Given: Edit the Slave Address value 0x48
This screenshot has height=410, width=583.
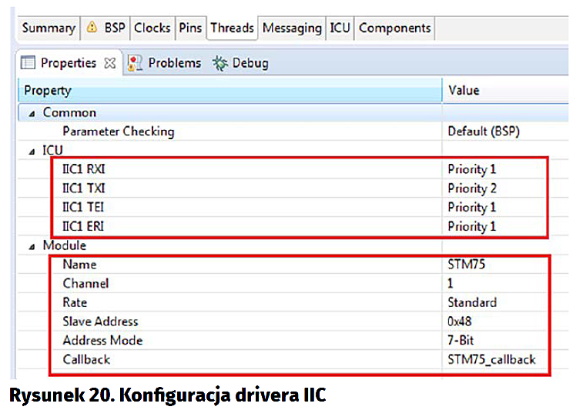Looking at the screenshot, I should tap(464, 321).
